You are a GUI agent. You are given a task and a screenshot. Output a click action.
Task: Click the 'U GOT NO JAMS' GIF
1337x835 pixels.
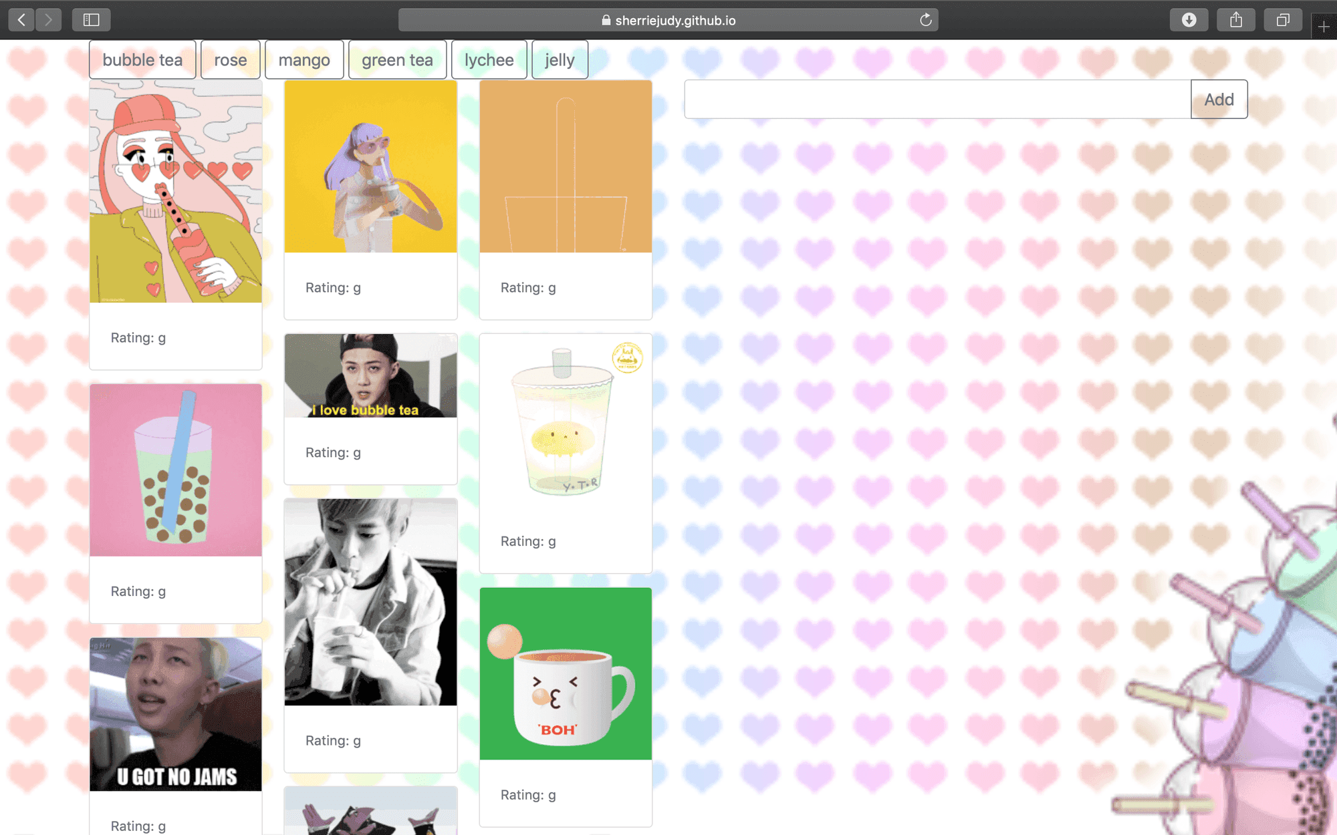pyautogui.click(x=176, y=714)
